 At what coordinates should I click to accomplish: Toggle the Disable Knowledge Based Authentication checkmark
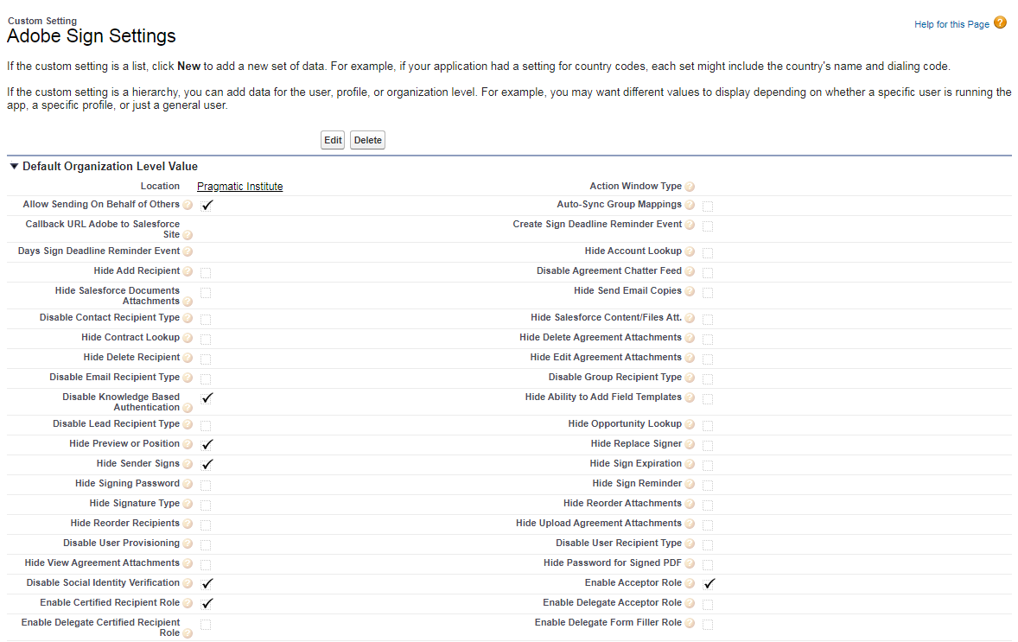coord(207,398)
